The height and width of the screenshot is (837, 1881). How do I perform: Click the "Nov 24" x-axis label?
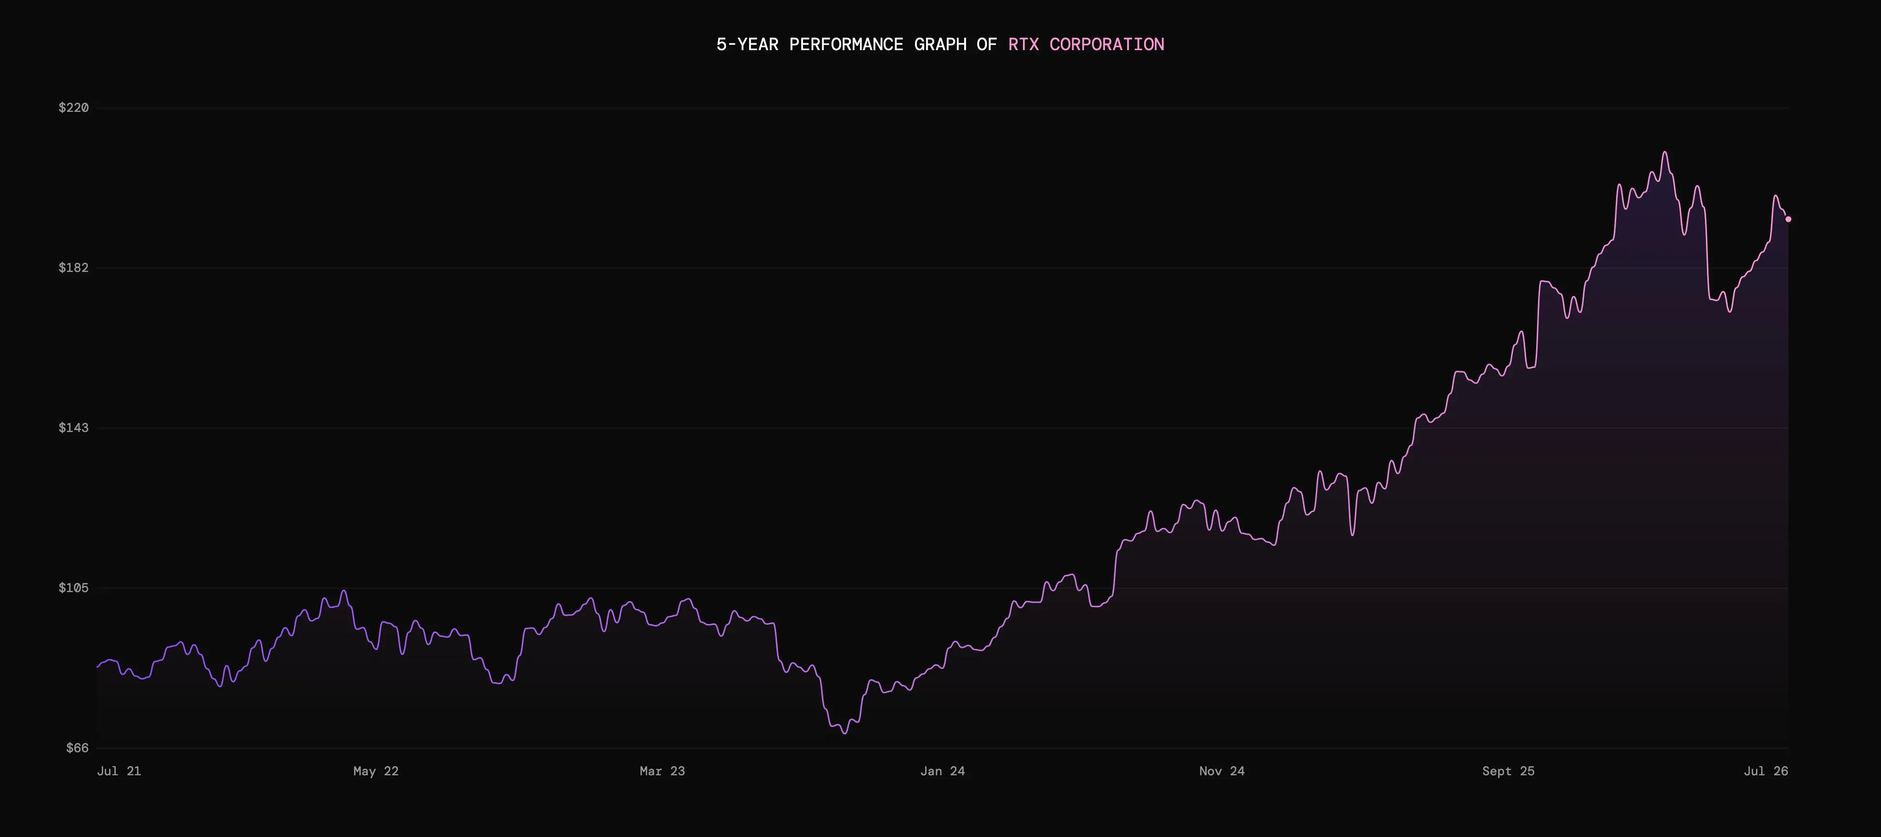pyautogui.click(x=1222, y=771)
